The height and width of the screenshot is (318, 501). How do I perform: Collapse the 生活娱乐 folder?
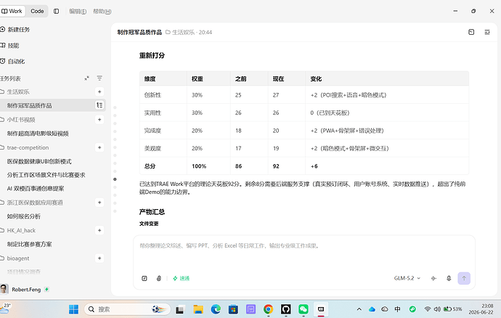pos(18,91)
